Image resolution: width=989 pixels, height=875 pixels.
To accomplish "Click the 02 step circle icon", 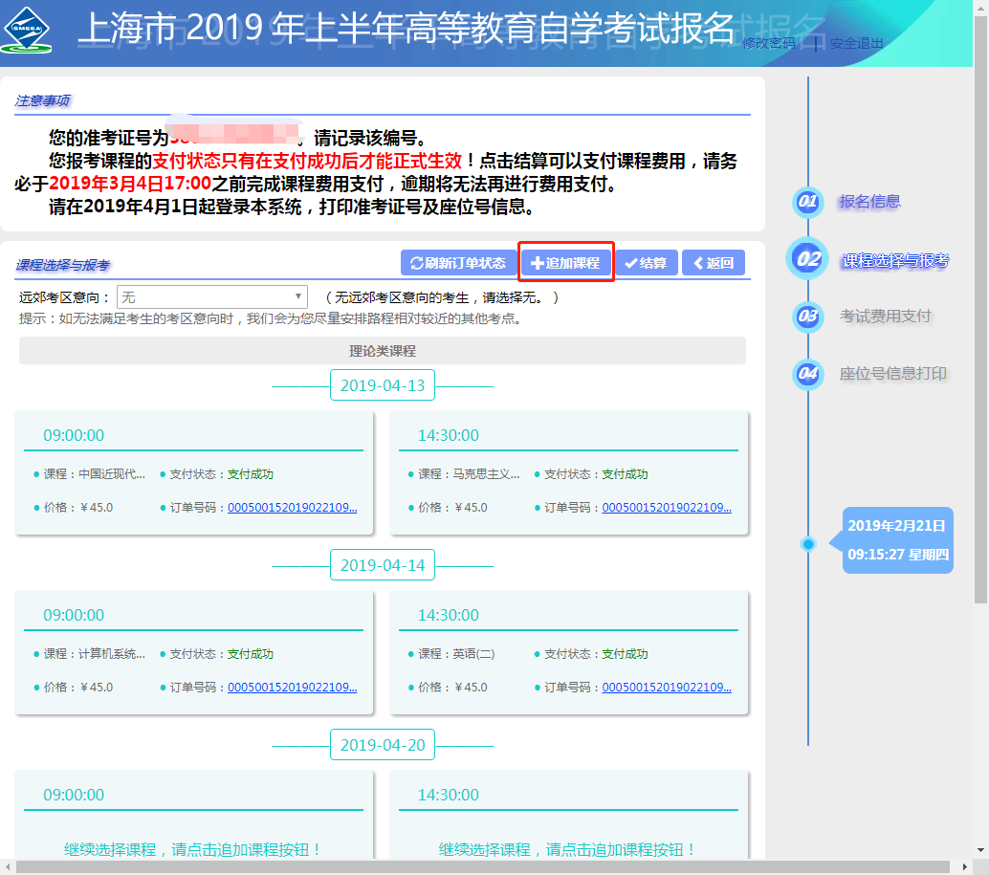I will coord(808,259).
